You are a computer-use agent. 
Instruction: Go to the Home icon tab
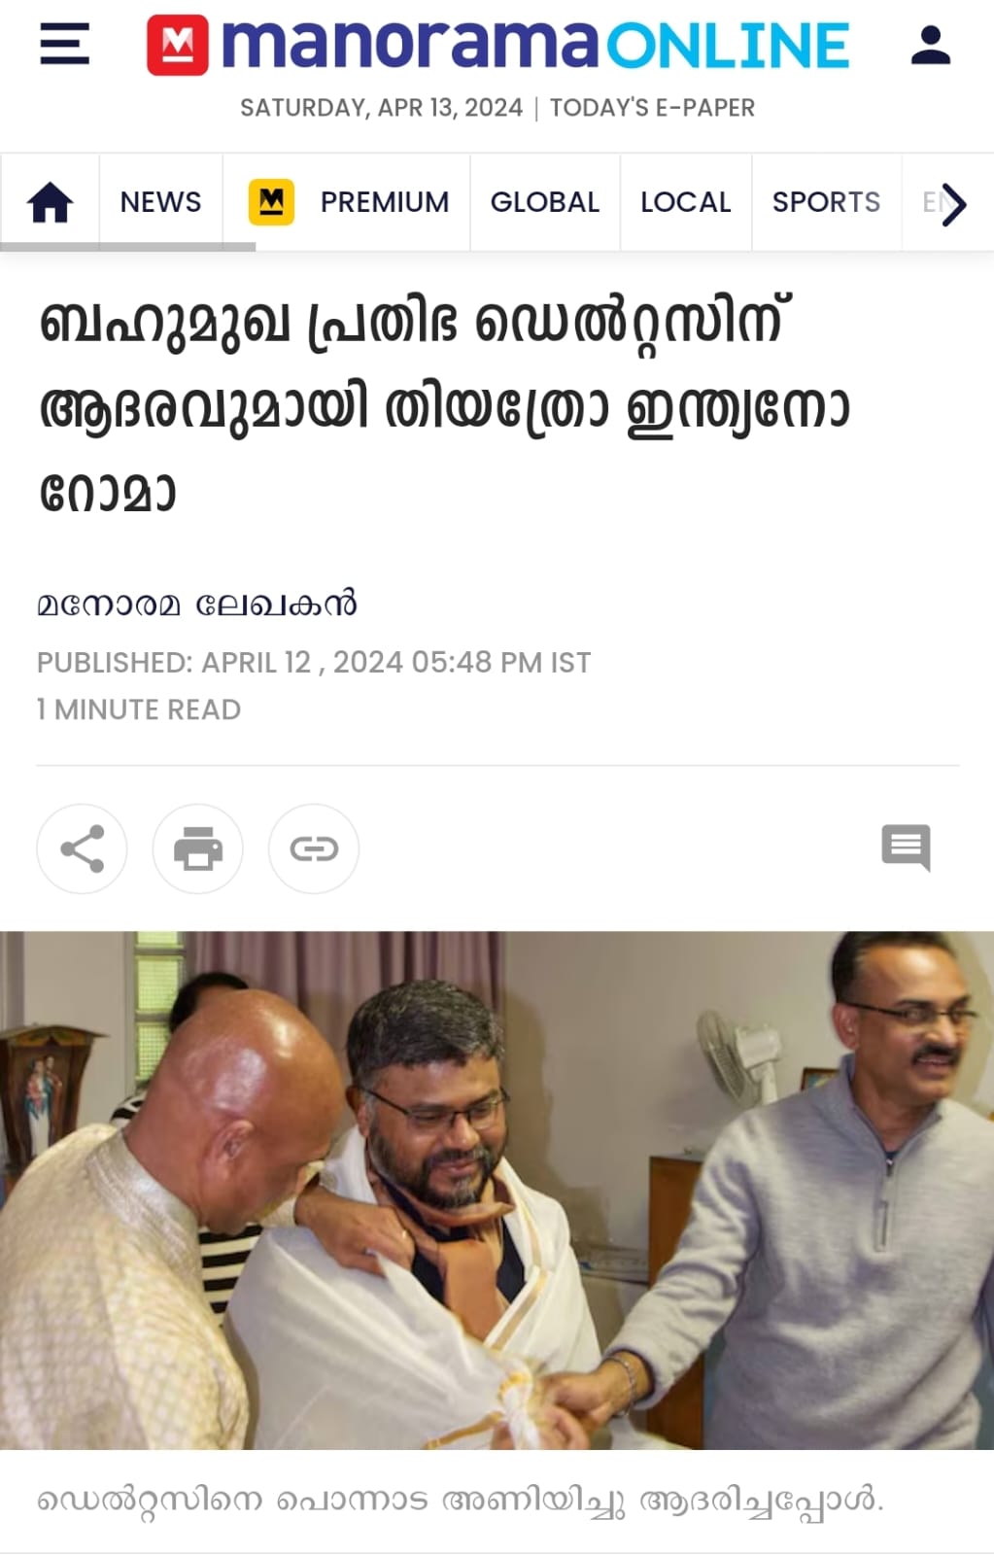50,202
